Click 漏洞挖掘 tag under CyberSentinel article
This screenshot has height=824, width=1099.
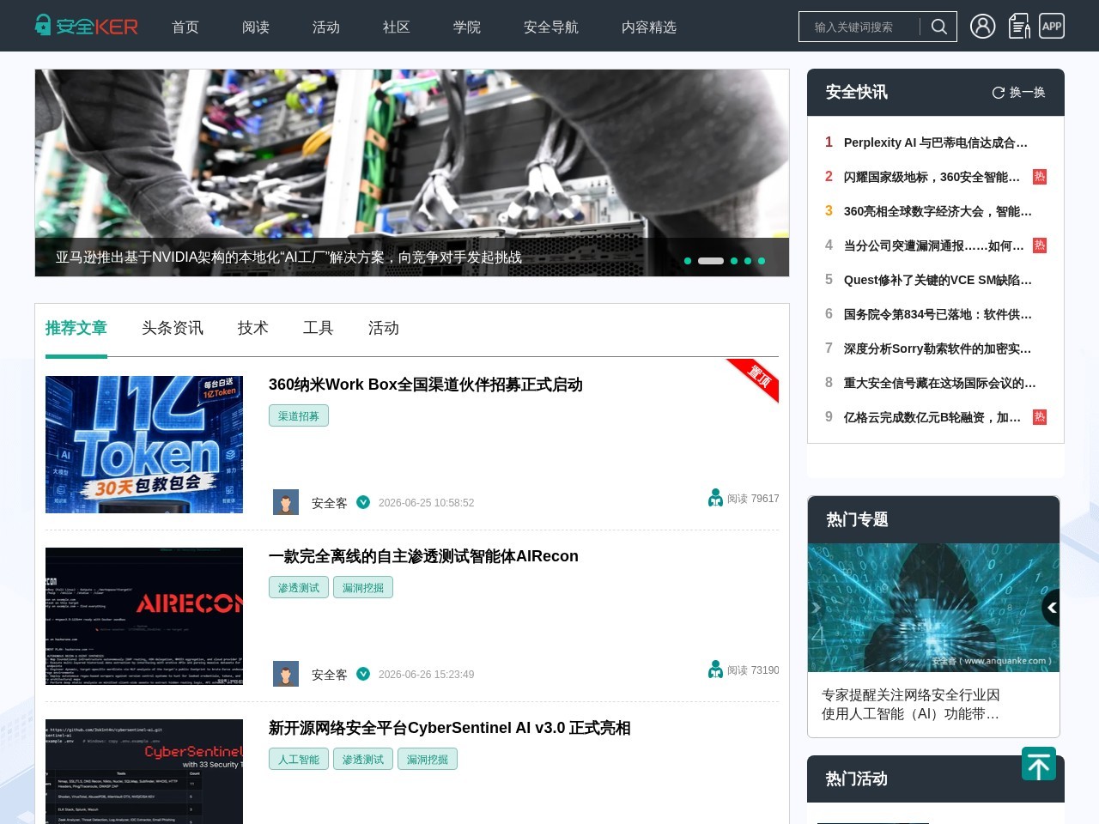428,759
